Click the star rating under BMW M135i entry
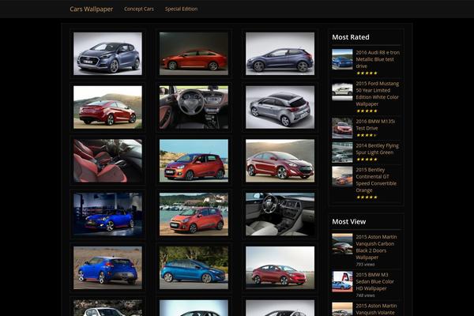Viewport: 474px width, 316px height. pyautogui.click(x=367, y=135)
